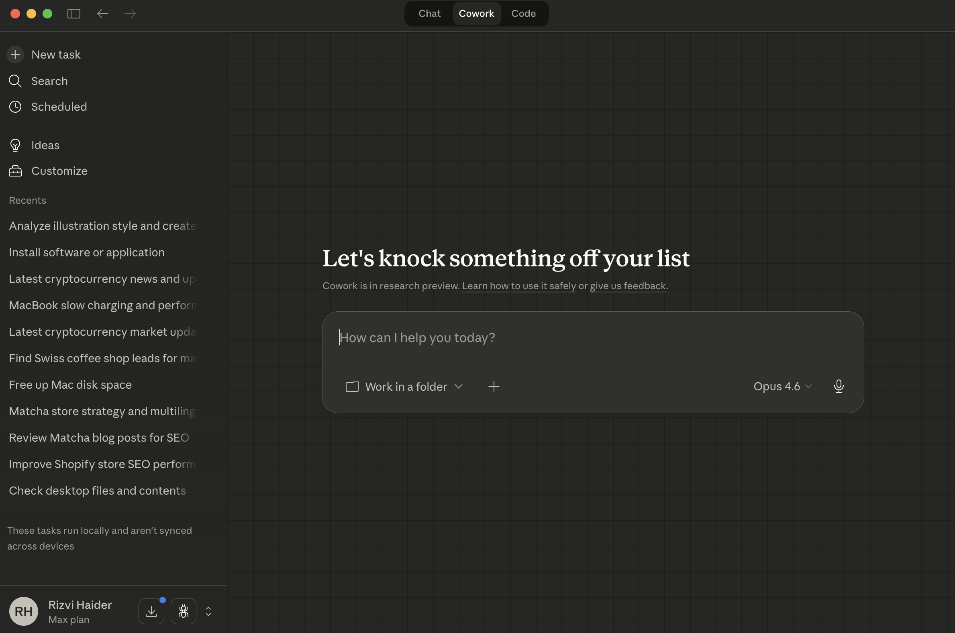Viewport: 955px width, 633px height.
Task: Expand the Work in a folder dropdown
Action: coord(404,386)
